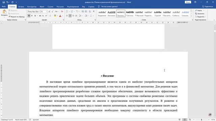
Task: Apply the Заголовок style from the gallery
Action: (x=111, y=13)
